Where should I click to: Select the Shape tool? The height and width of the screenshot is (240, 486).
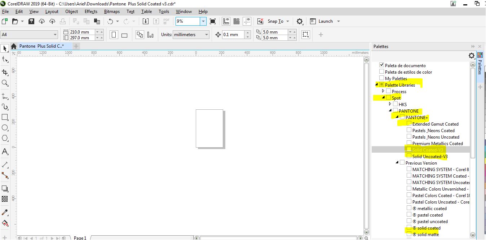click(5, 60)
